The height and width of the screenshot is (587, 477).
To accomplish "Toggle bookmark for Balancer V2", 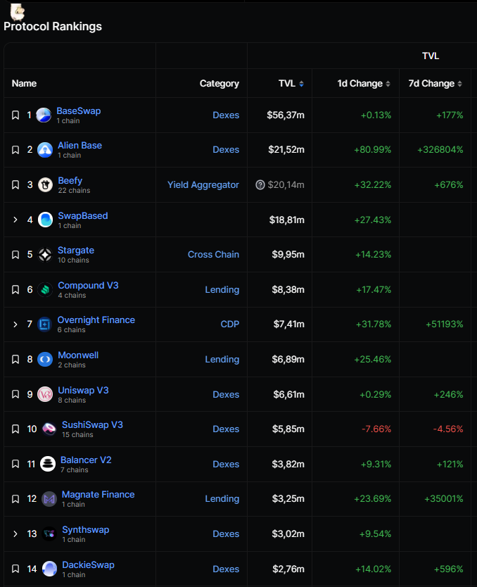I will 15,464.
